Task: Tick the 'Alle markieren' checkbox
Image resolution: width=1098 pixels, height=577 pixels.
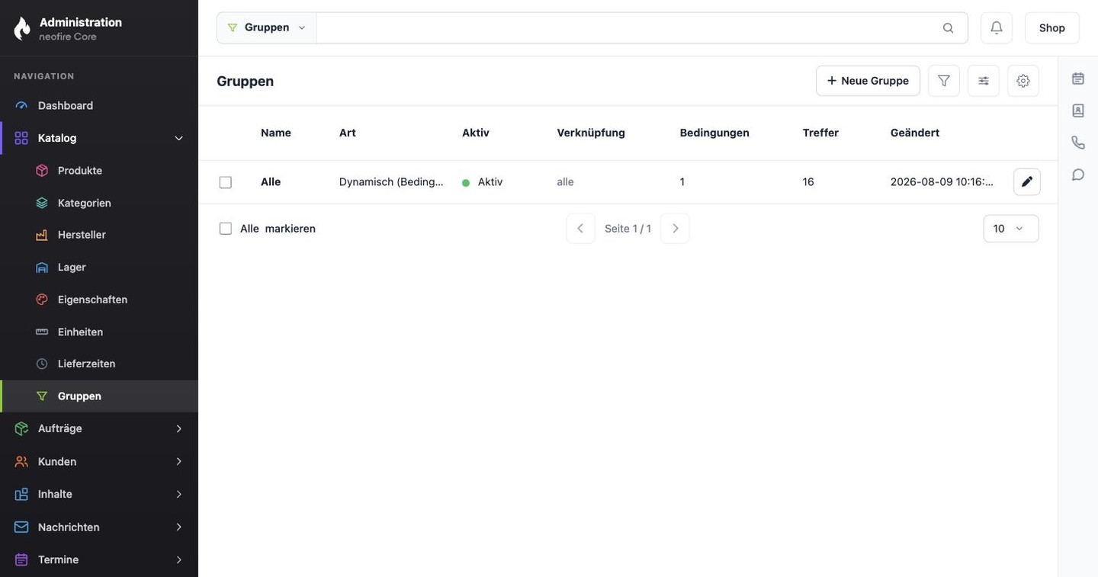Action: pos(226,229)
